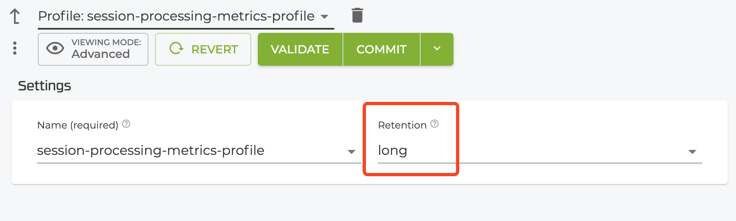Click the Name field value text
Screen dimensions: 736x221
point(150,150)
